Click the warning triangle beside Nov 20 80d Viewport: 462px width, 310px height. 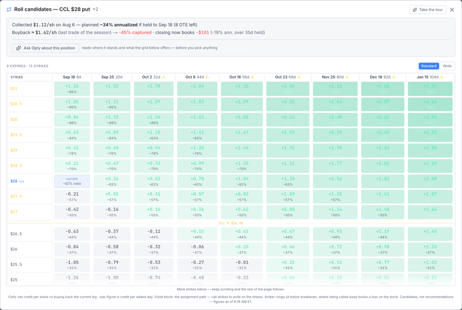pyautogui.click(x=347, y=77)
